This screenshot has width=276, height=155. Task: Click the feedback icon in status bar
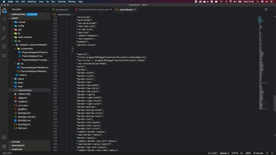267,153
